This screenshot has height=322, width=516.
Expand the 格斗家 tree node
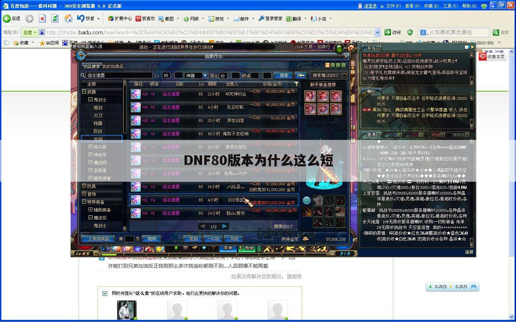90,147
